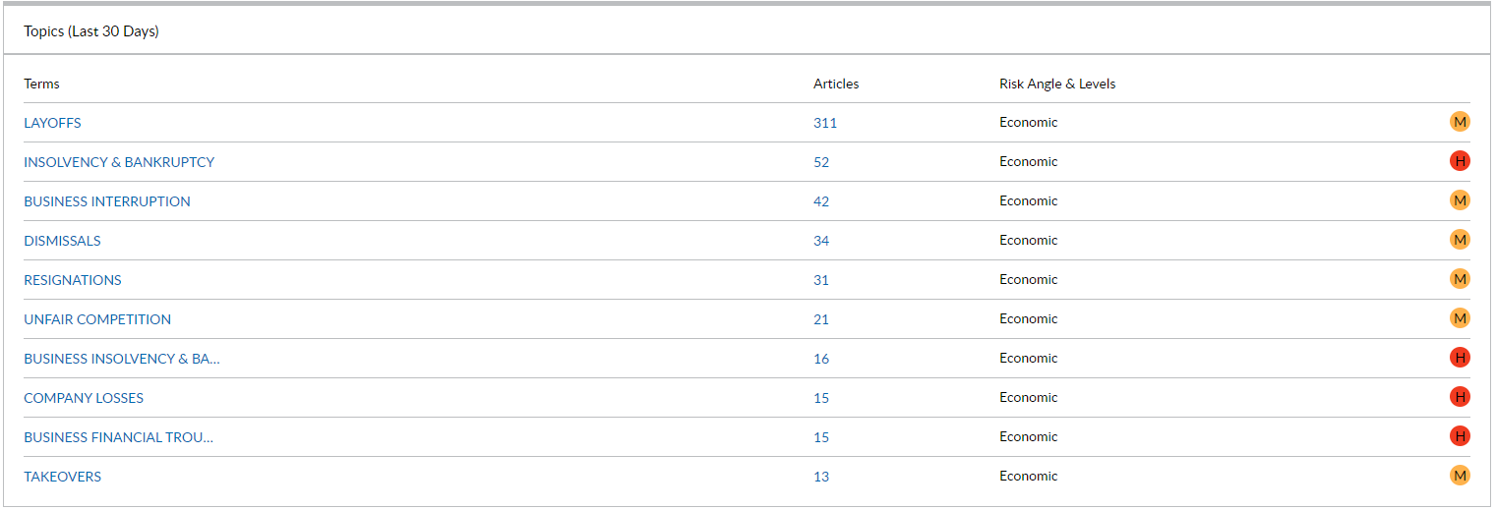Open the UNFAIR COMPETITION term
1496x510 pixels.
tap(97, 319)
